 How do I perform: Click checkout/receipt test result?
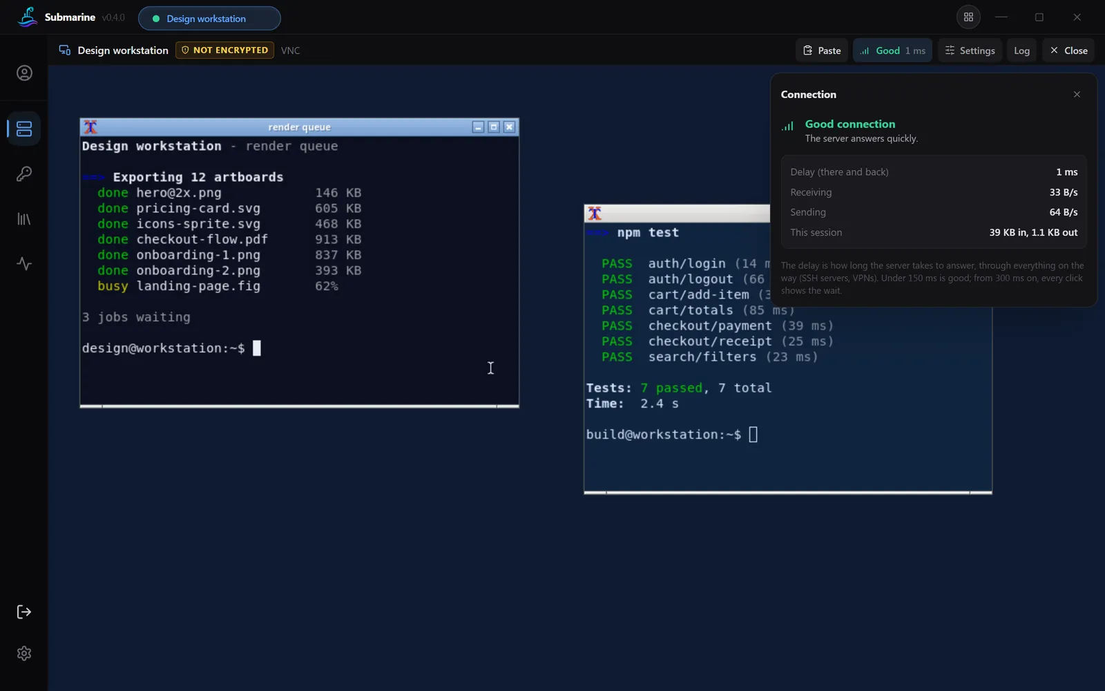[718, 341]
